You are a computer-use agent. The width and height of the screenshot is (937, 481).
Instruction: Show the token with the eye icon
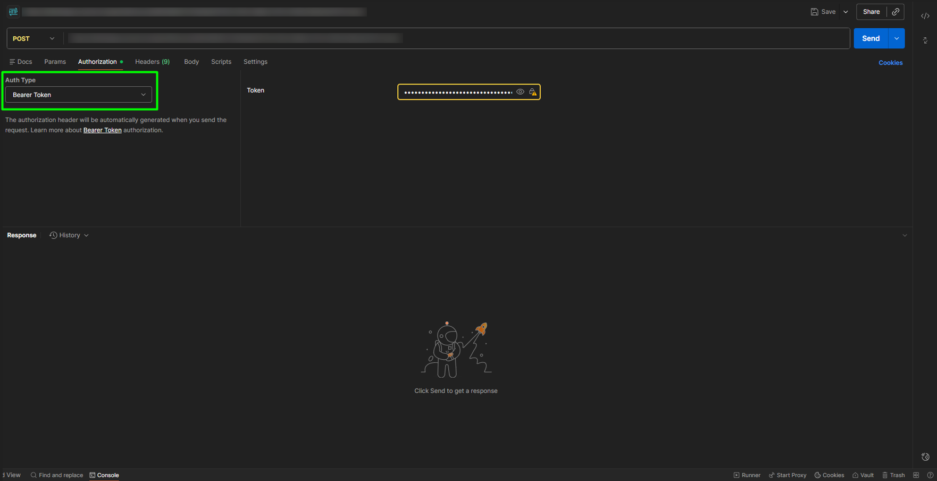click(x=520, y=92)
